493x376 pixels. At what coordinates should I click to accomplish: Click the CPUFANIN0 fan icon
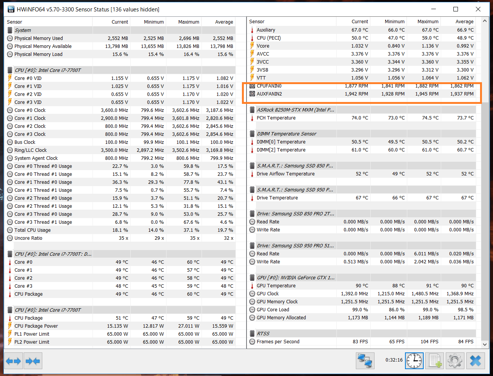(252, 86)
